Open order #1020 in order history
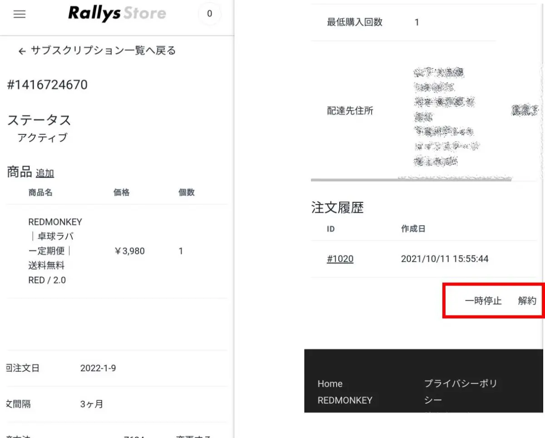 click(340, 259)
